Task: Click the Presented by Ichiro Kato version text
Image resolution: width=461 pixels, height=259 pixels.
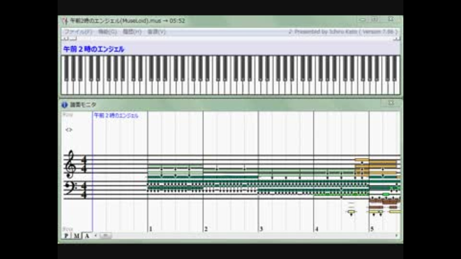Action: (343, 32)
